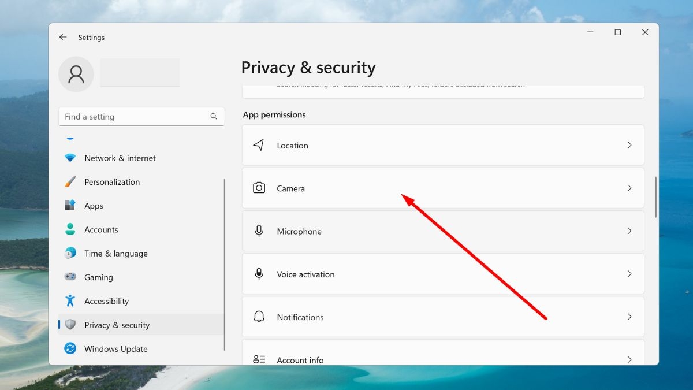Open Voice activation via its chevron

pyautogui.click(x=629, y=274)
